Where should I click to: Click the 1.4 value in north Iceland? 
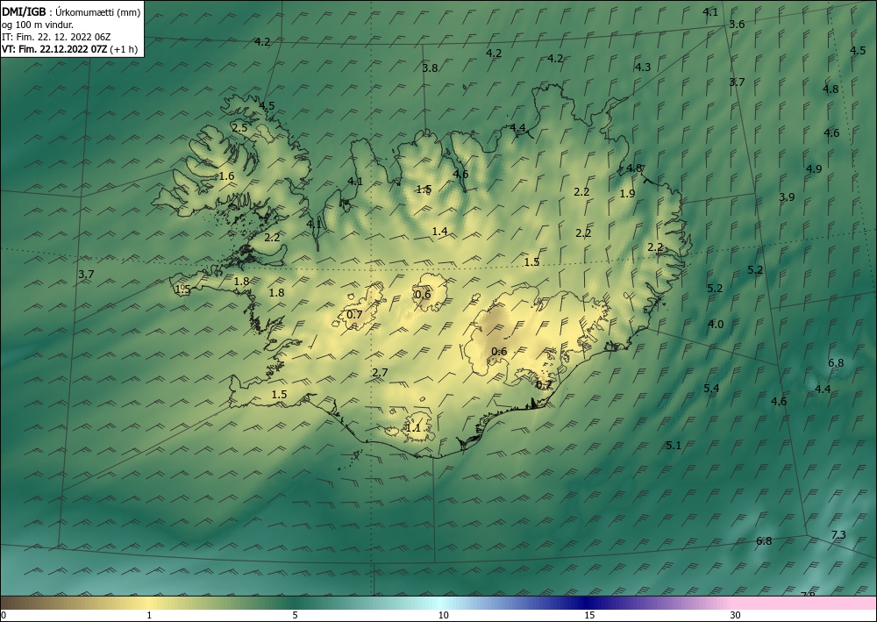[x=439, y=231]
